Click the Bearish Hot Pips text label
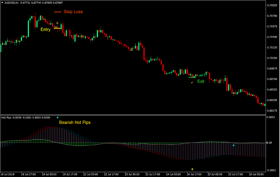This screenshot has width=280, height=177. point(75,122)
